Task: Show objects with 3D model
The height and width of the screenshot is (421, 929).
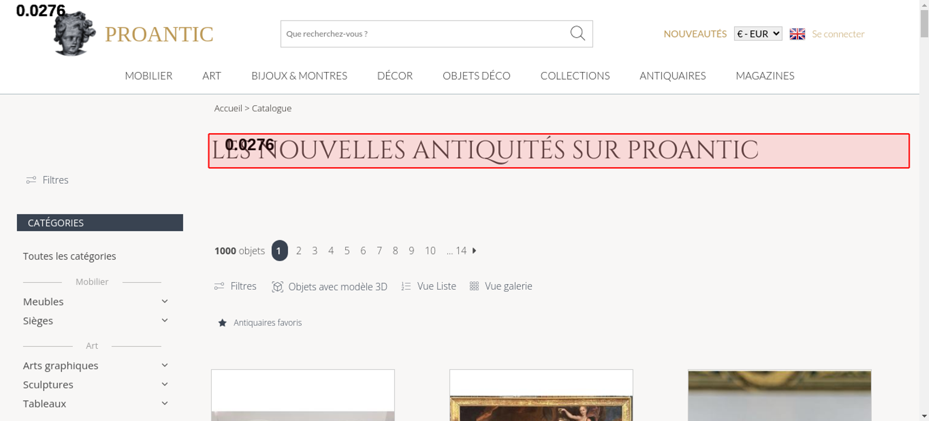Action: pyautogui.click(x=329, y=287)
